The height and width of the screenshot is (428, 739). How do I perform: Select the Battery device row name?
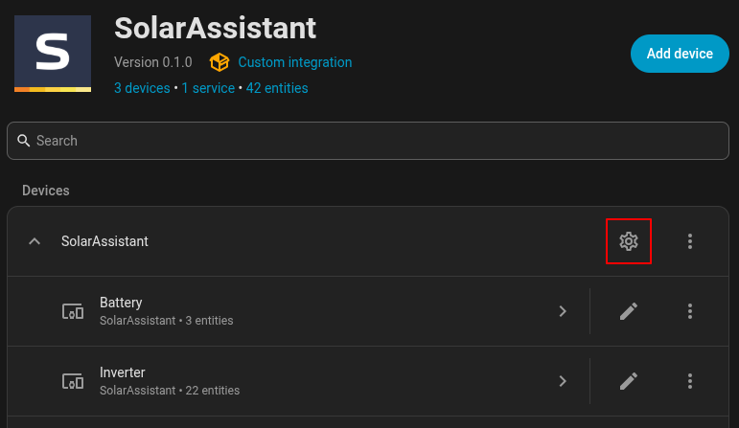[x=121, y=303]
